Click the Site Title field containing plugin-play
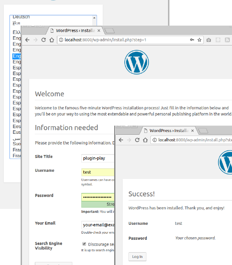Screen dimensions: 232x265 pyautogui.click(x=97, y=159)
